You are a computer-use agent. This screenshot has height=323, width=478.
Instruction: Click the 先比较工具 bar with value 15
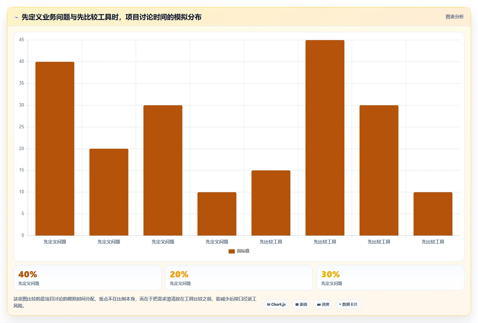(271, 203)
